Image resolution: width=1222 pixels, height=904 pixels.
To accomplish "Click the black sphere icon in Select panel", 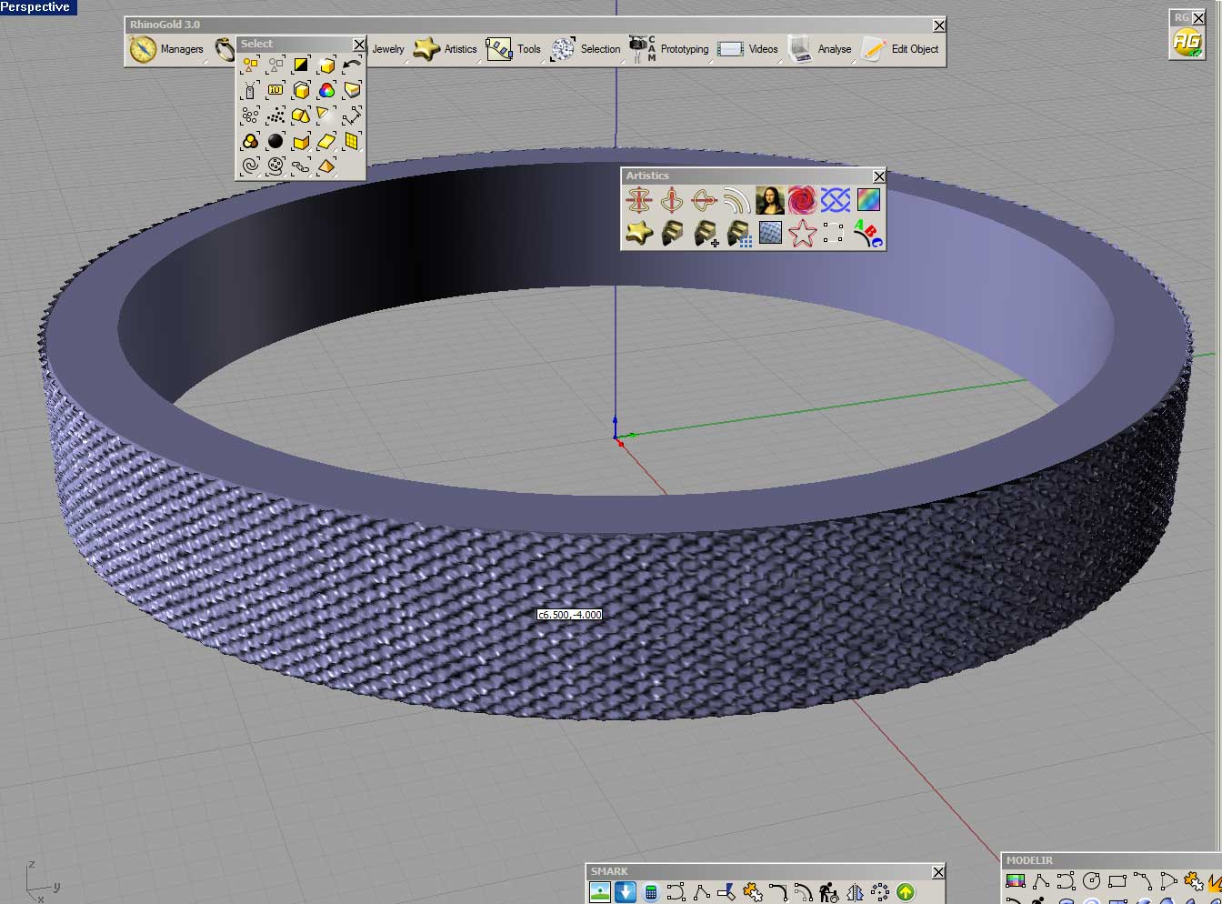I will point(275,141).
